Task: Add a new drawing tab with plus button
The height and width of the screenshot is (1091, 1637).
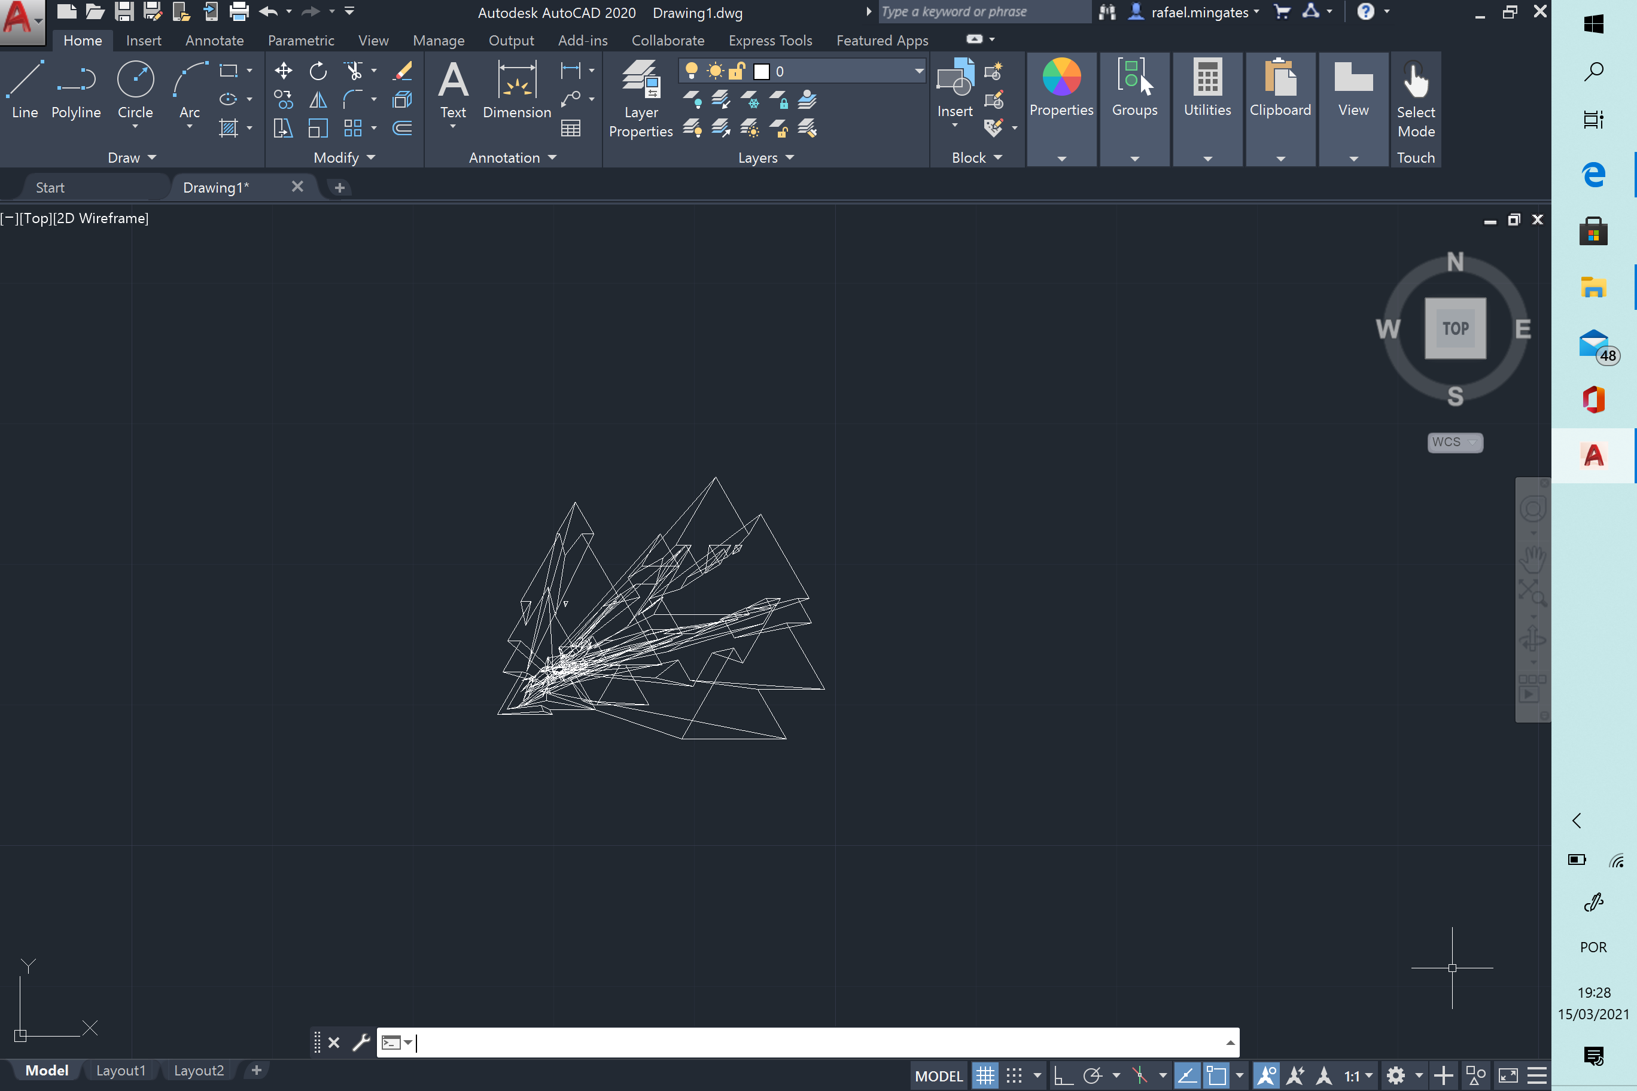Action: tap(340, 187)
